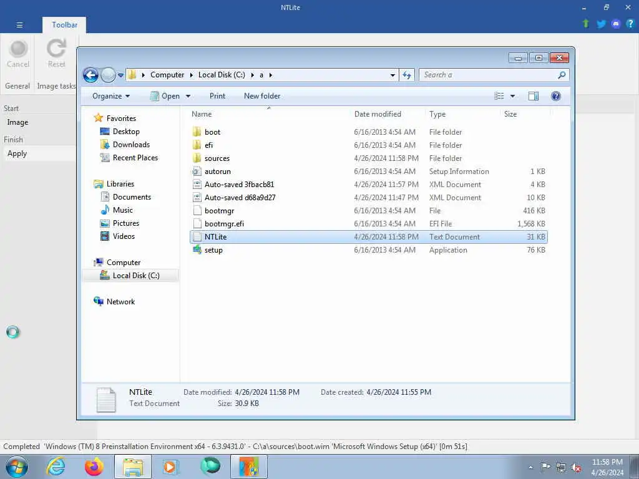Click the search magnifier icon
Viewport: 639px width, 479px height.
(x=562, y=75)
